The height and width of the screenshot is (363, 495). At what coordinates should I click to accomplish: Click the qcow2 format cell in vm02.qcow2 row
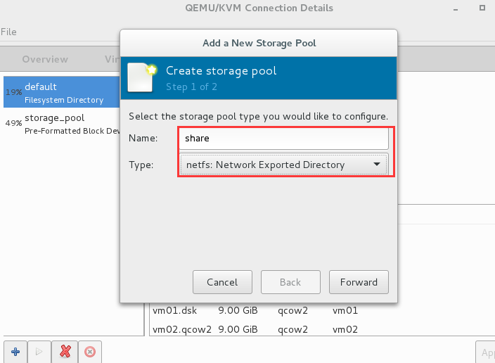[x=292, y=329]
